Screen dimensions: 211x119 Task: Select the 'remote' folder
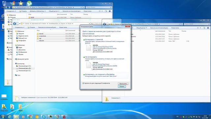click(41, 34)
